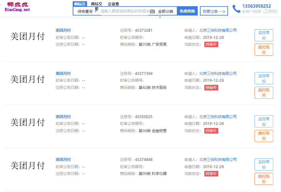Click the category text 第35类 广告贸易

coord(153,44)
